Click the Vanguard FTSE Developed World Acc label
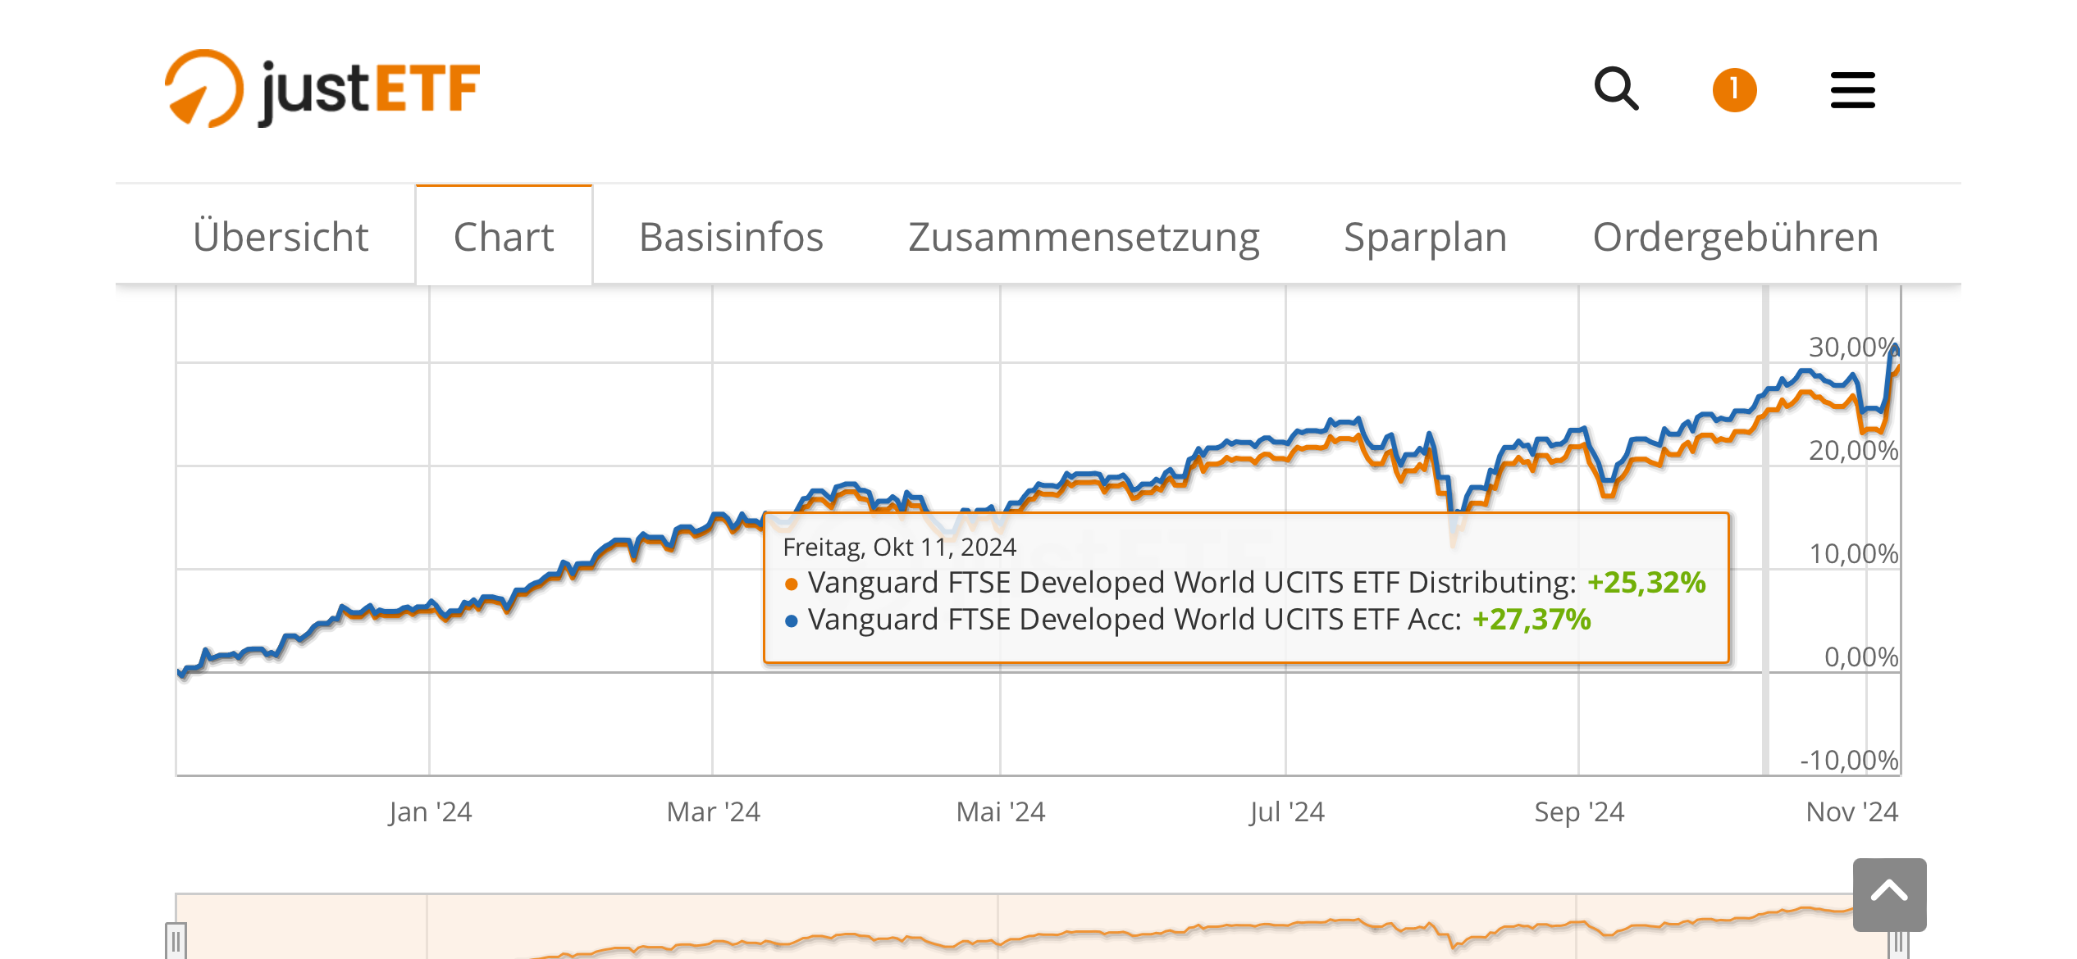This screenshot has width=2077, height=959. pyautogui.click(x=1134, y=620)
